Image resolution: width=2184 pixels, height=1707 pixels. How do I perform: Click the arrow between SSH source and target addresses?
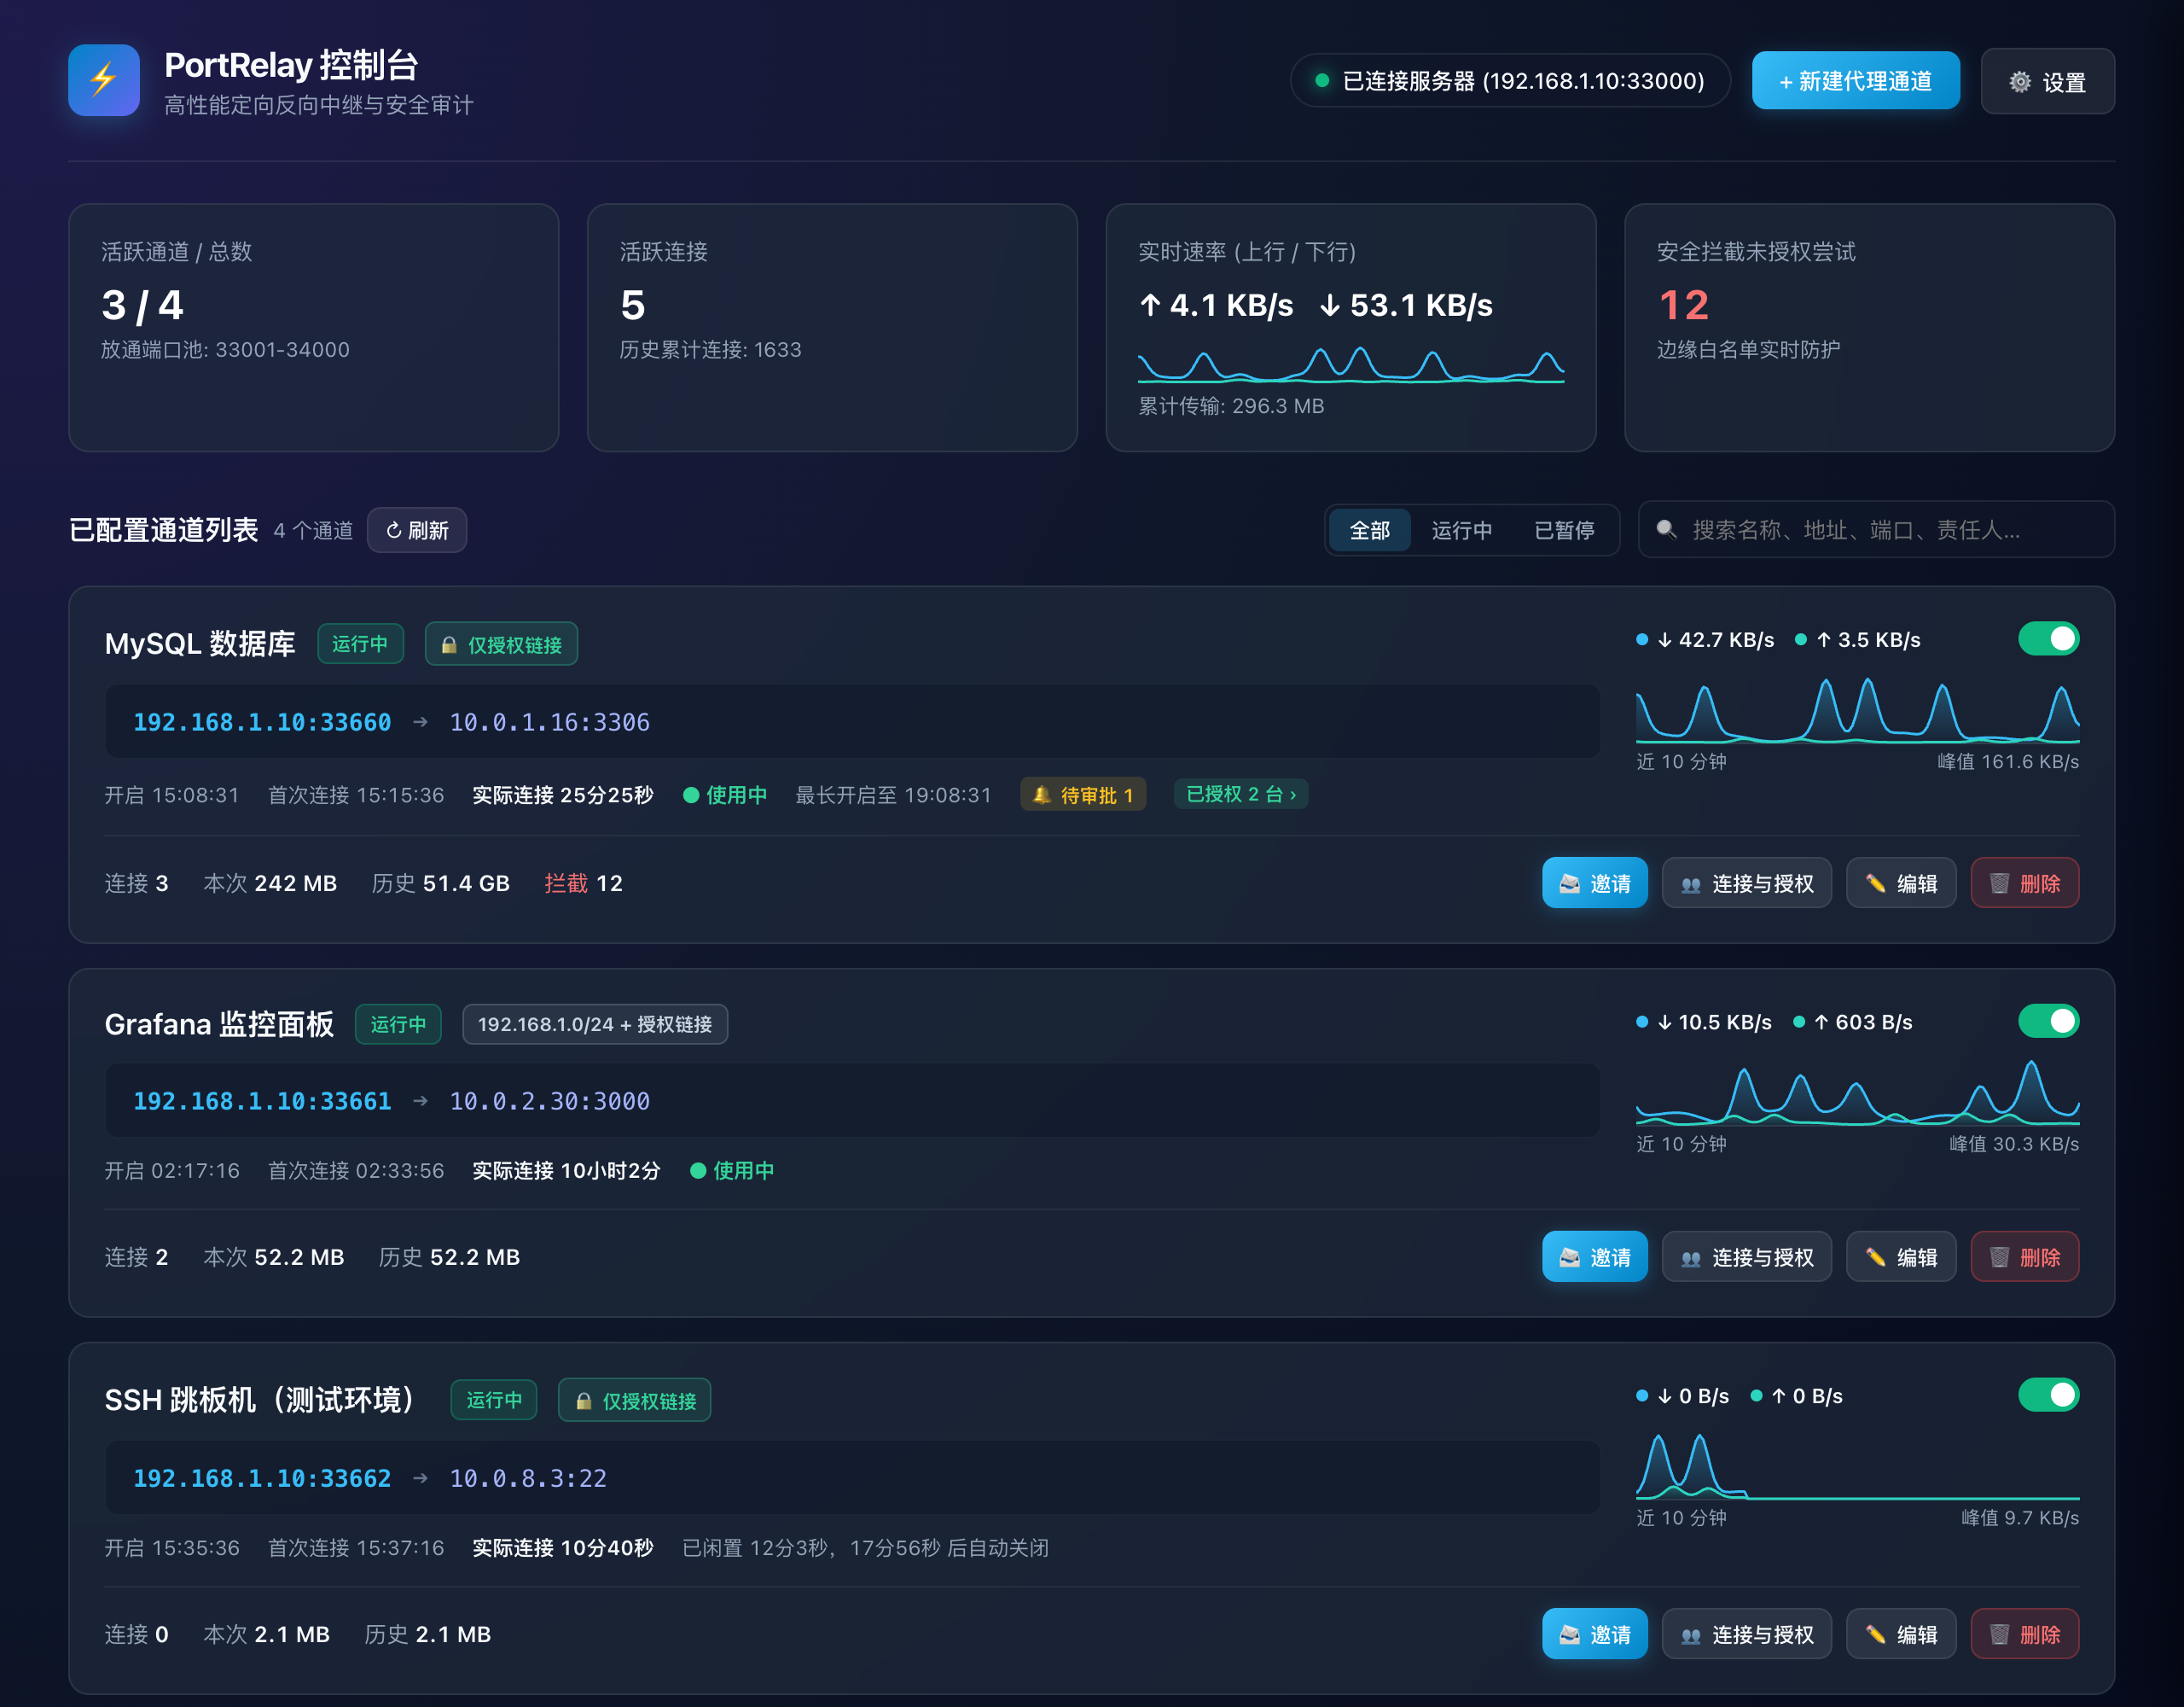tap(420, 1479)
